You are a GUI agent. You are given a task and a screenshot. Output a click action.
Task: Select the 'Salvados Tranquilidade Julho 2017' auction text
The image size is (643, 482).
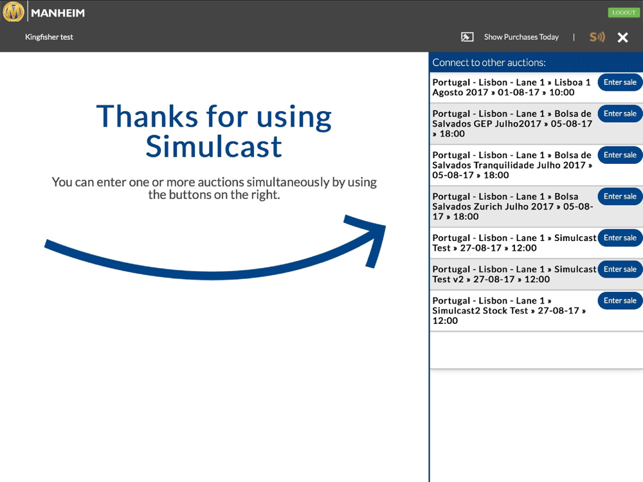click(512, 165)
